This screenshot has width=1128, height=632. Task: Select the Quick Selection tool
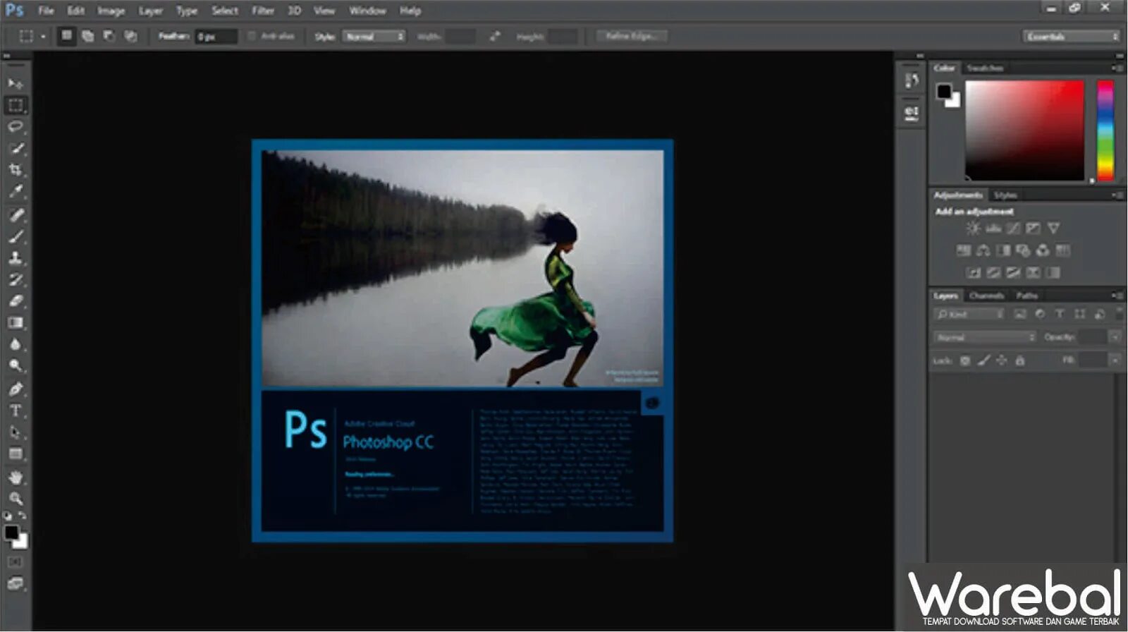tap(16, 148)
